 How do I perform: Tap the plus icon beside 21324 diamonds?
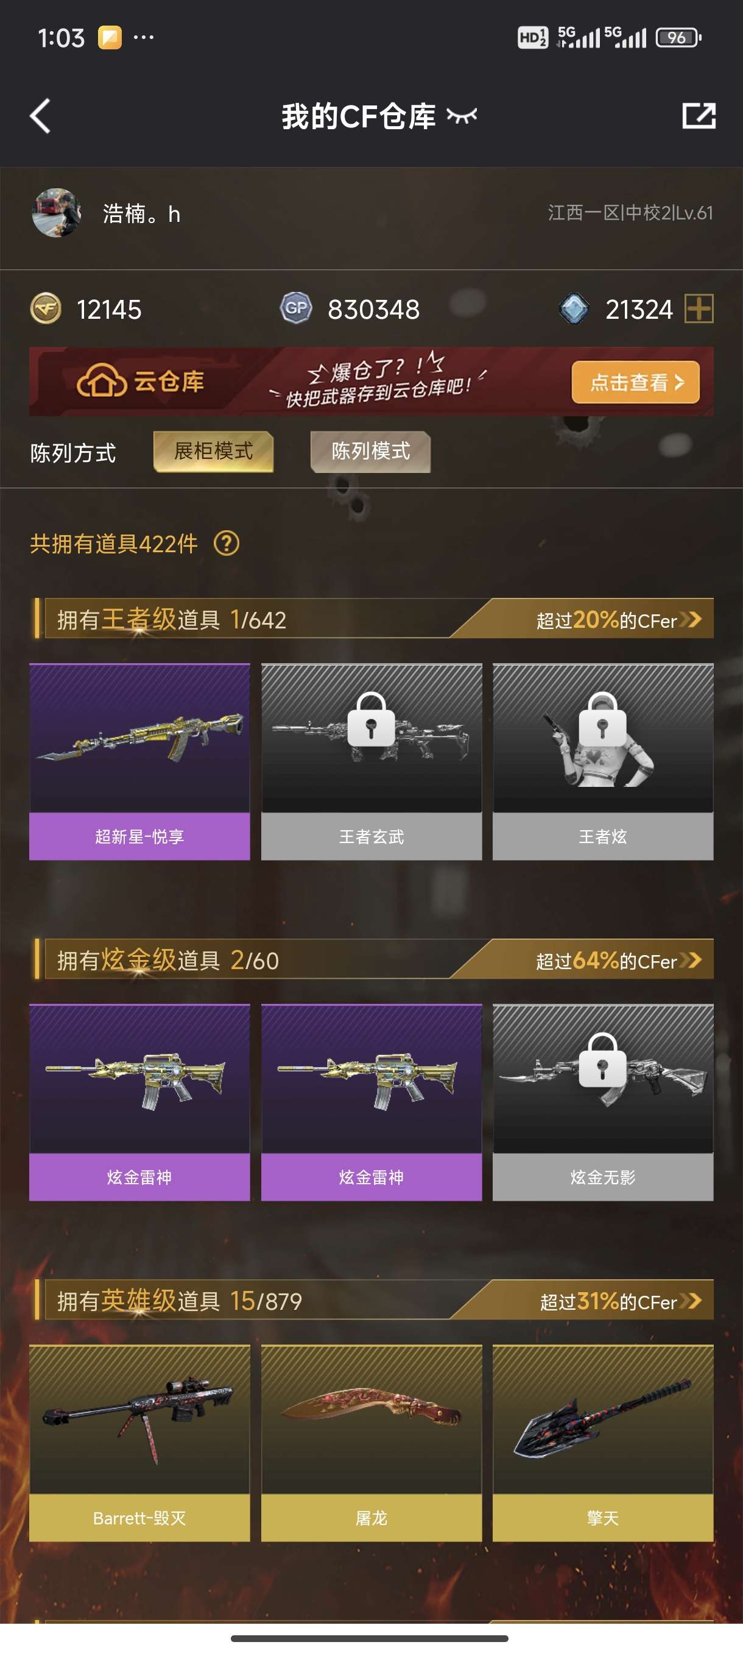coord(699,309)
